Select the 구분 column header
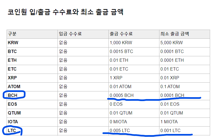212x137 pixels. [32, 34]
